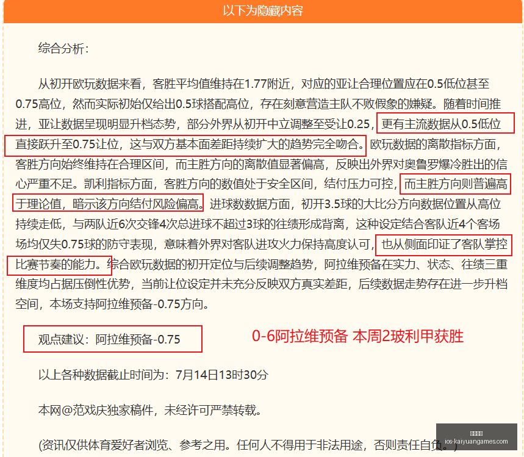Click the text '直接跃升至0.75让位'
Viewport: 524px width, 457px height.
point(67,144)
